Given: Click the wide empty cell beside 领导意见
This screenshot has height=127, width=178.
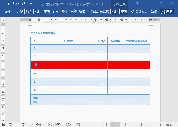Looking at the screenshot, I should point(95,100).
